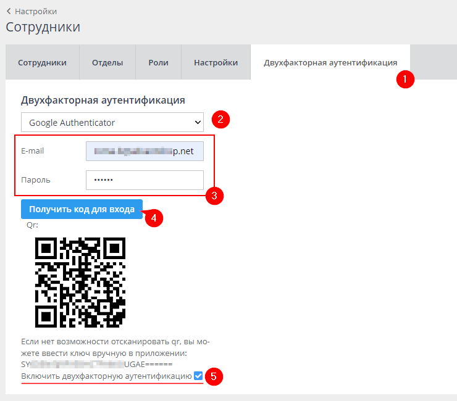457x401 pixels.
Task: Click the back chevron next to Настройки
Action: [x=9, y=11]
